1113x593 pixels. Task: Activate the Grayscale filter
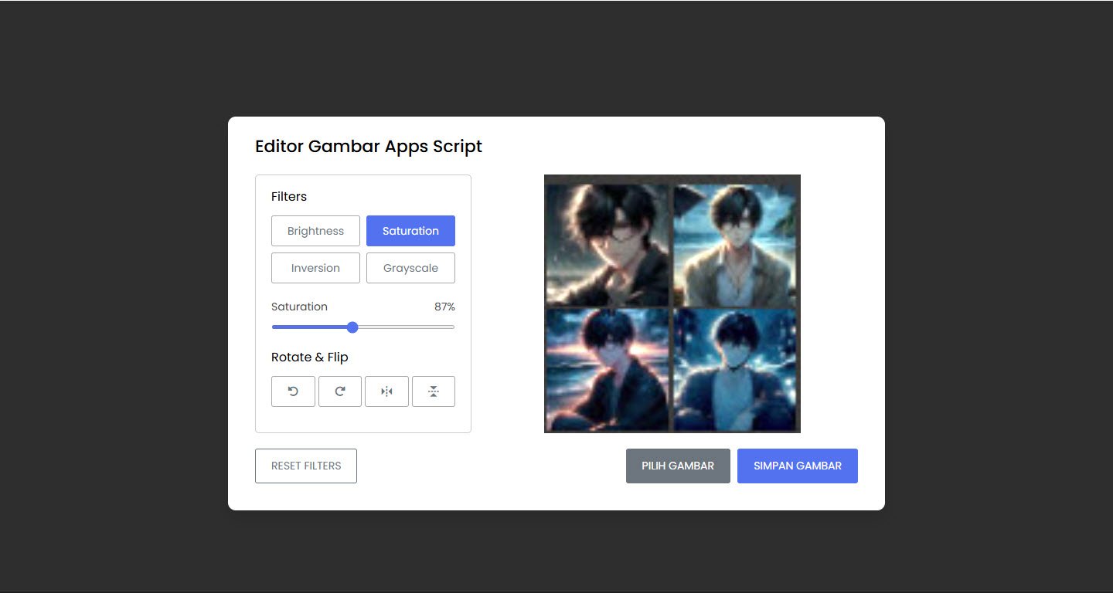[410, 268]
